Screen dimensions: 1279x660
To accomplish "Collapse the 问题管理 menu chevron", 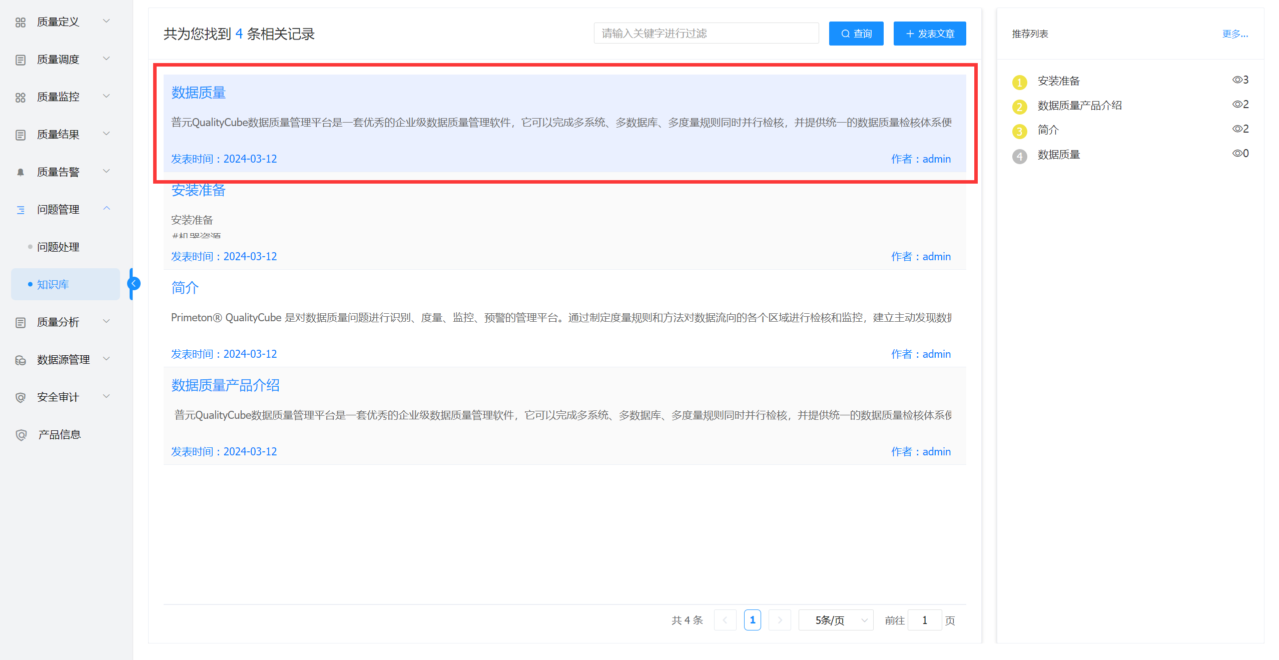I will pos(106,209).
